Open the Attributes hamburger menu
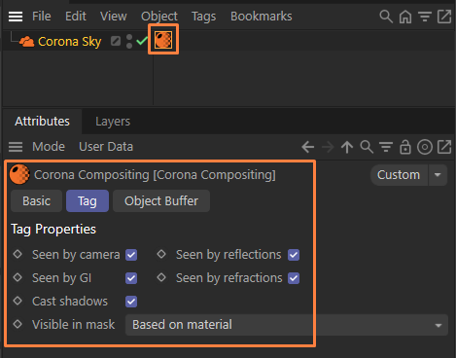The image size is (456, 358). (x=16, y=147)
